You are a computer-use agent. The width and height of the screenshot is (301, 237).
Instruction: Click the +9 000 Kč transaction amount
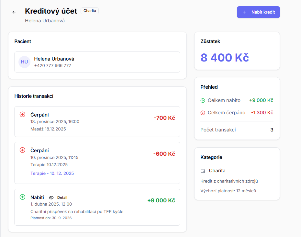point(161,200)
